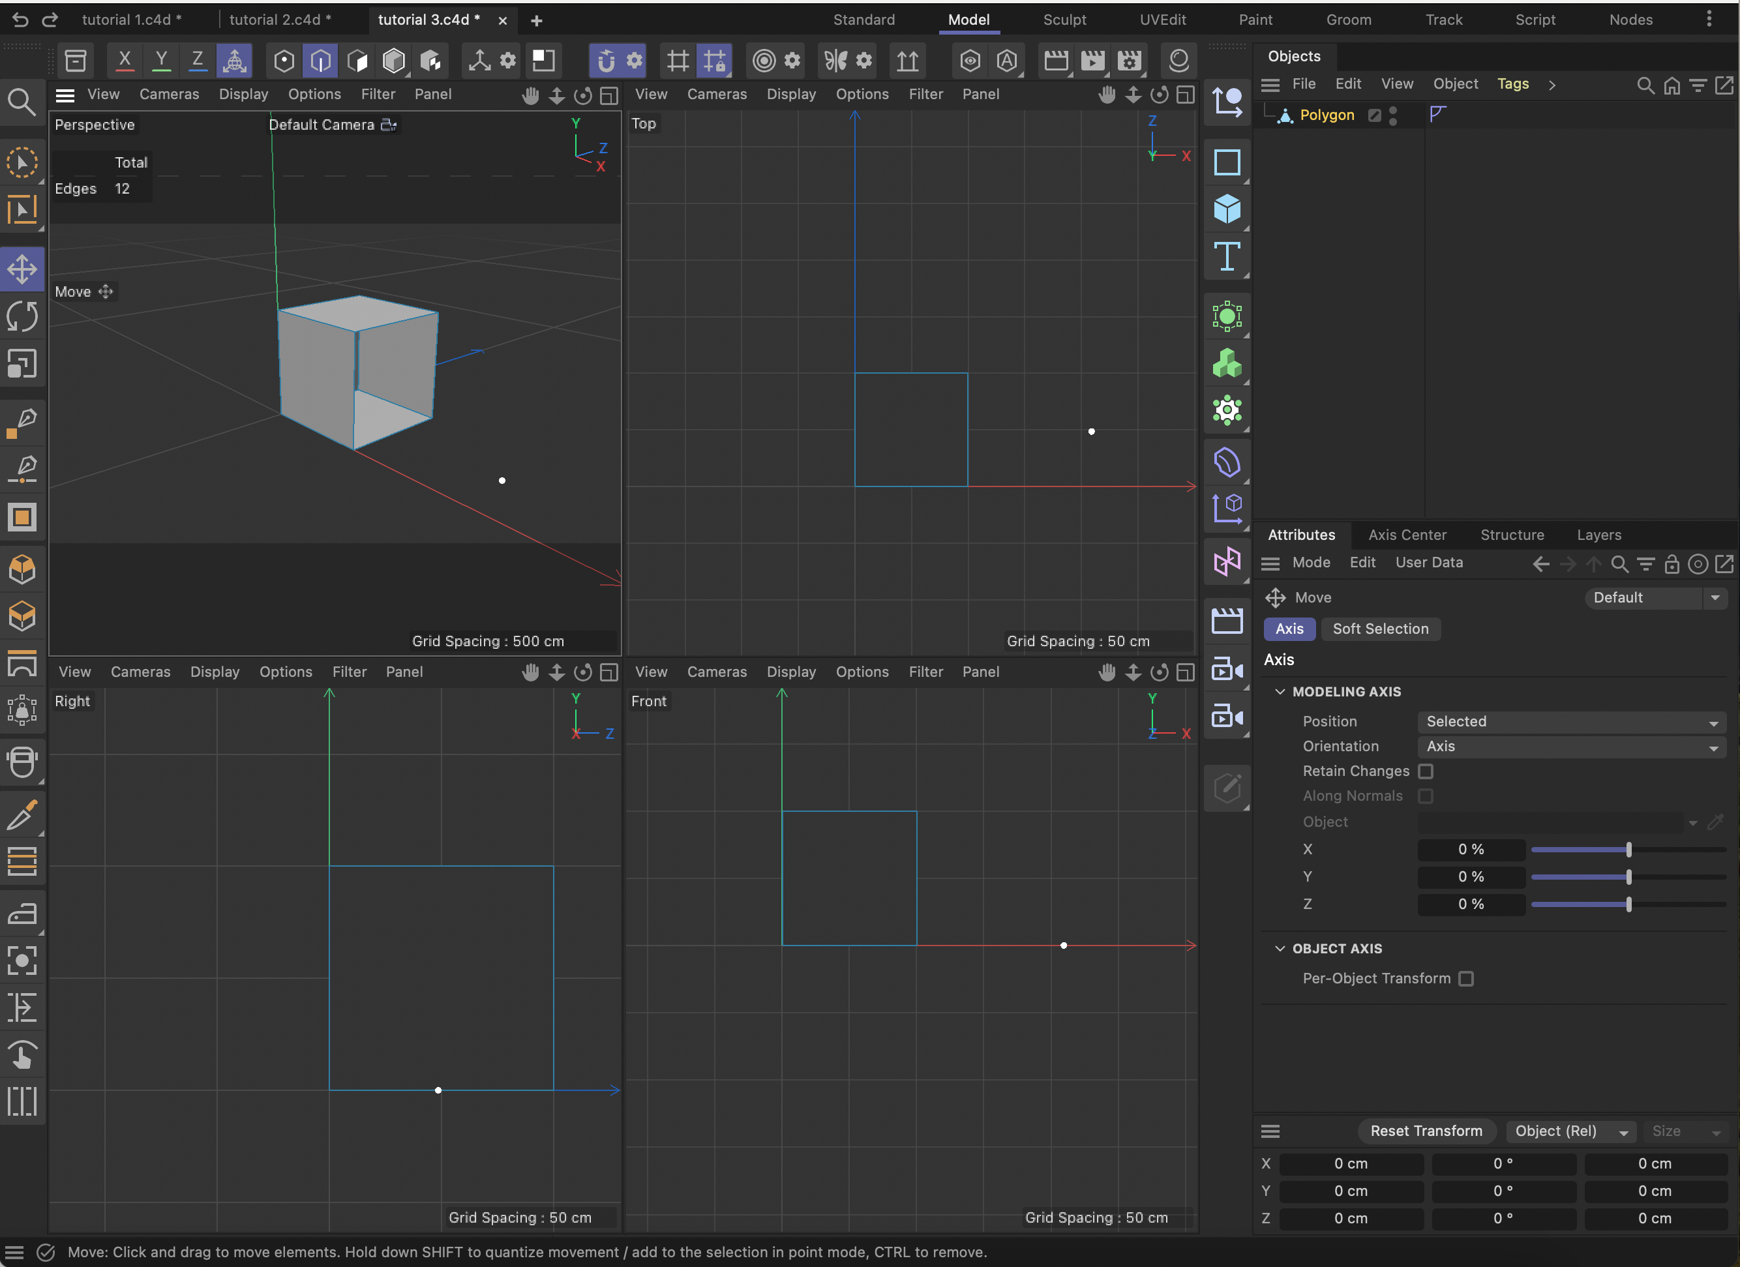Collapse the Modeling Axis section
This screenshot has height=1267, width=1740.
(x=1280, y=691)
